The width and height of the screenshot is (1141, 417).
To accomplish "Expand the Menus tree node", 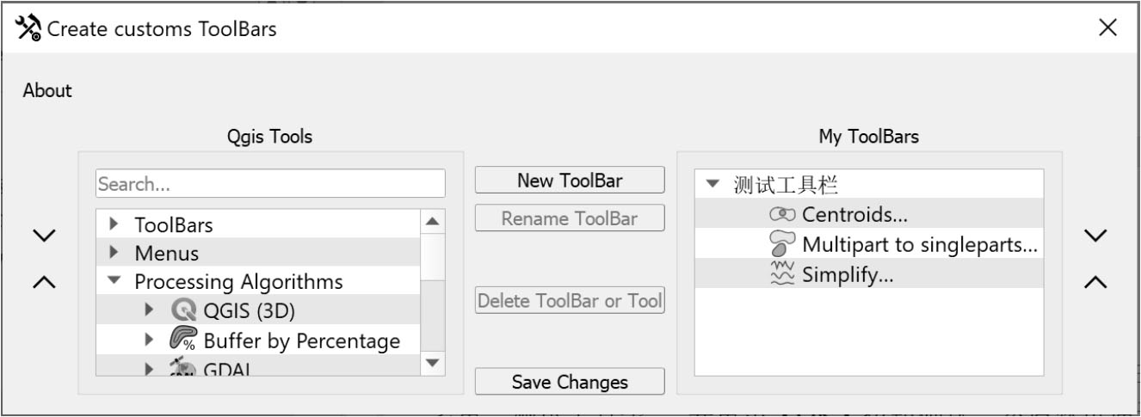I will coord(114,253).
